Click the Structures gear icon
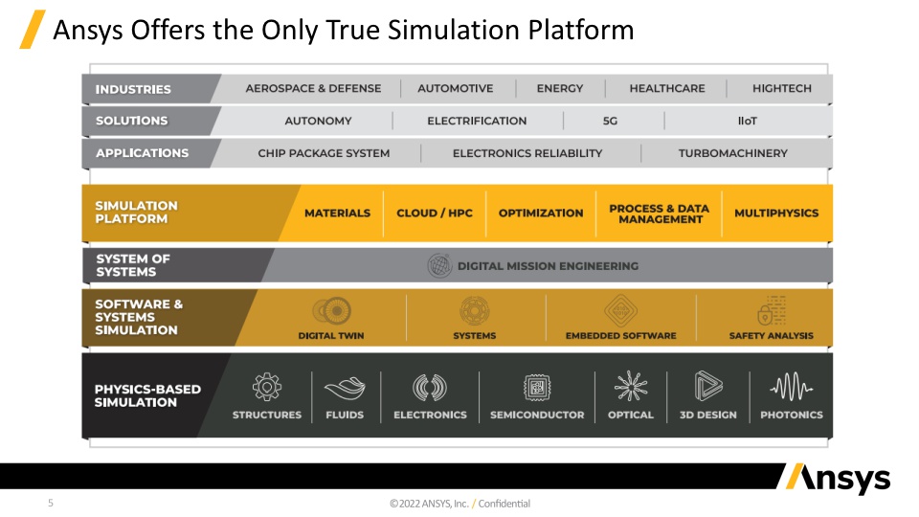 (266, 388)
